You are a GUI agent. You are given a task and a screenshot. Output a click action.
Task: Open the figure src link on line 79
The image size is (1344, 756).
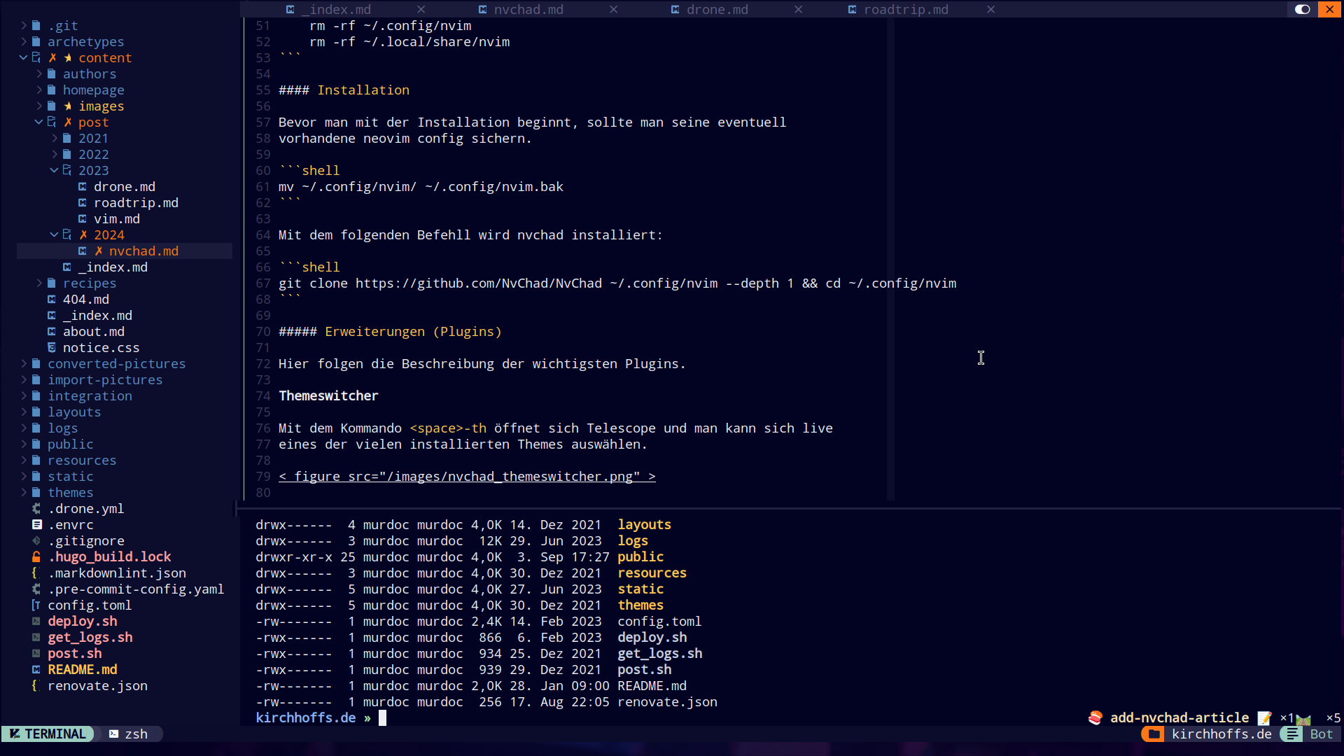[x=467, y=476]
